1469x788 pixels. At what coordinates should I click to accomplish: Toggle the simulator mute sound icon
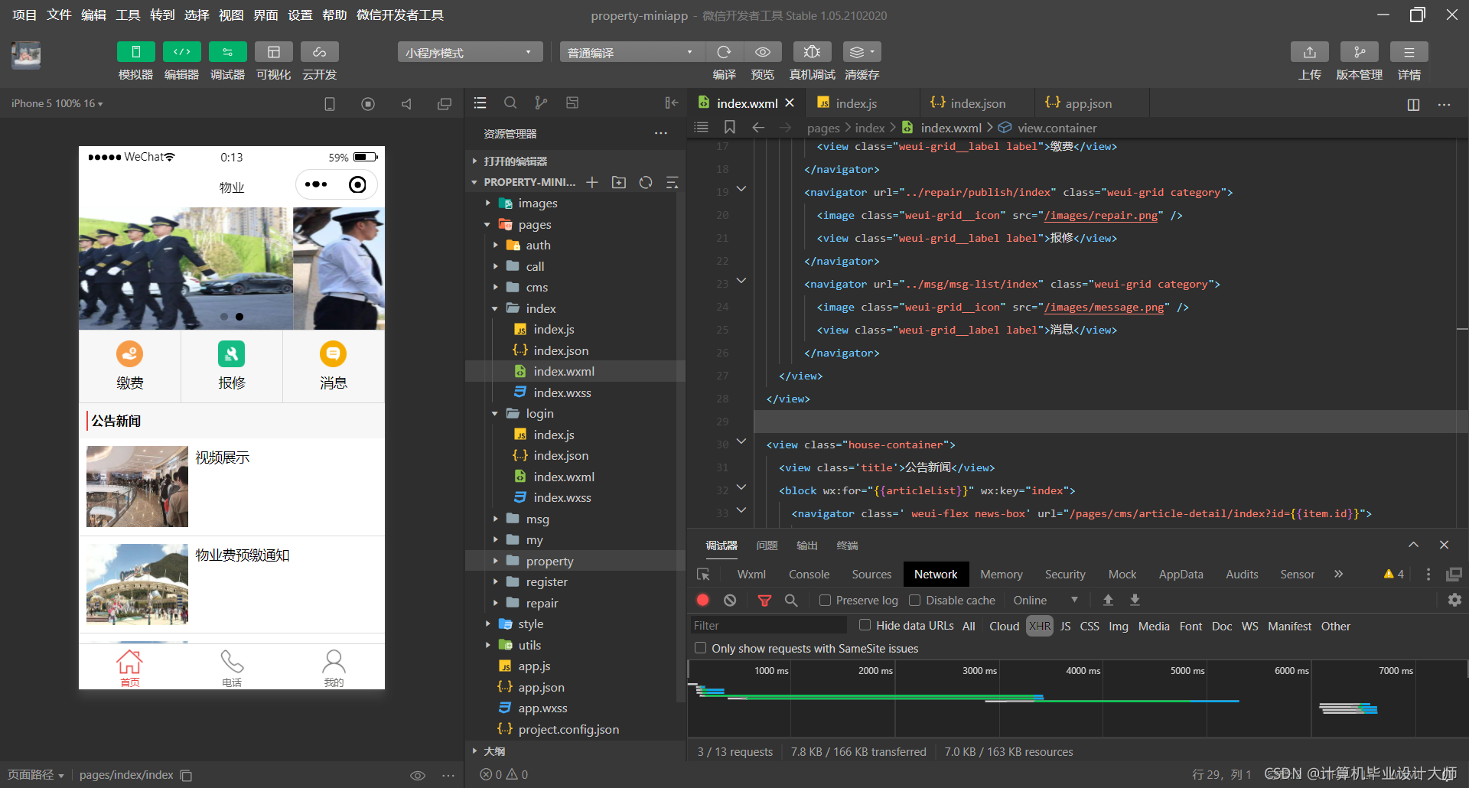(x=406, y=104)
